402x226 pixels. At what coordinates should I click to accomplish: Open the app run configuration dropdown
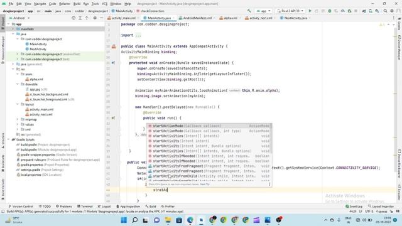click(x=263, y=11)
